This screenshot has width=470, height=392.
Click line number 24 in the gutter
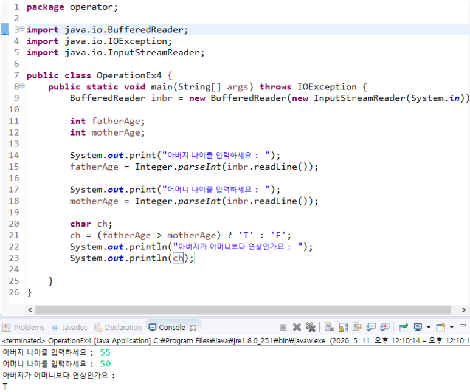(14, 269)
